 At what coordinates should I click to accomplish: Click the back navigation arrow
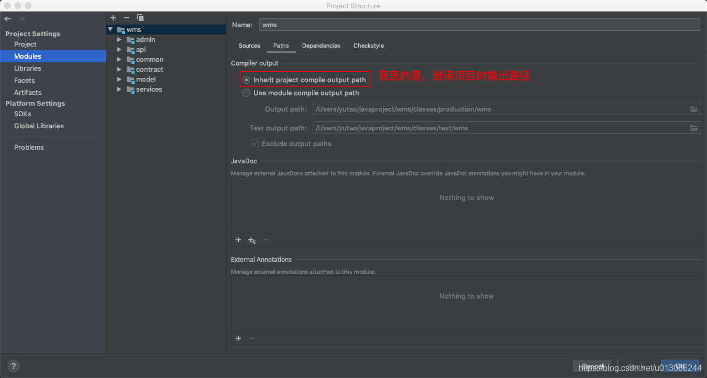tap(8, 18)
